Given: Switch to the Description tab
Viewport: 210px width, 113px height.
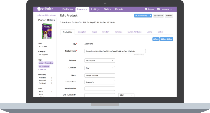Looking at the screenshot, I should (x=82, y=32).
